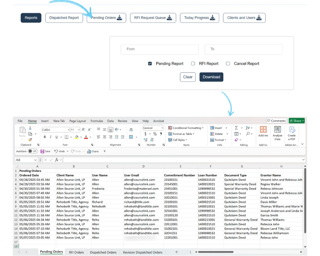
Task: Open Sort and Filter icon
Action: pos(248,128)
